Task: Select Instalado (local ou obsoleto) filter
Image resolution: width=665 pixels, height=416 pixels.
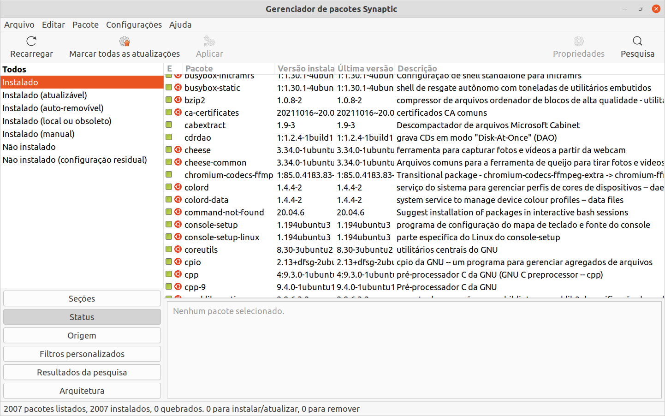Action: pos(82,121)
